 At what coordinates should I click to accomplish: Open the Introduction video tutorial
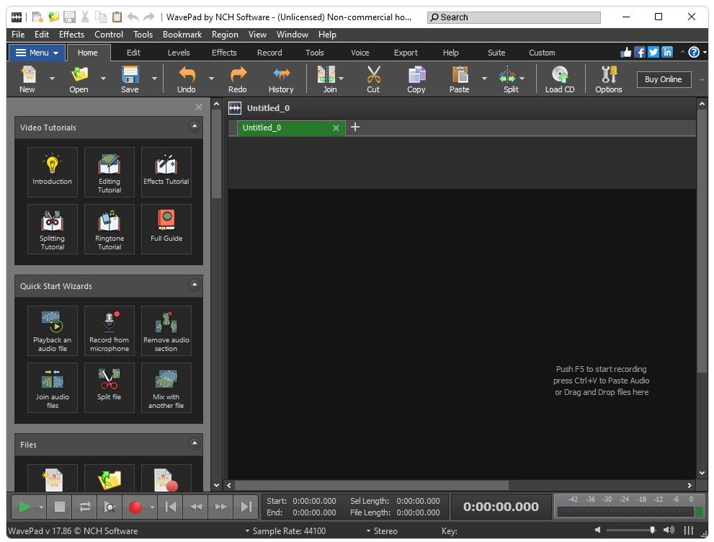pos(53,172)
